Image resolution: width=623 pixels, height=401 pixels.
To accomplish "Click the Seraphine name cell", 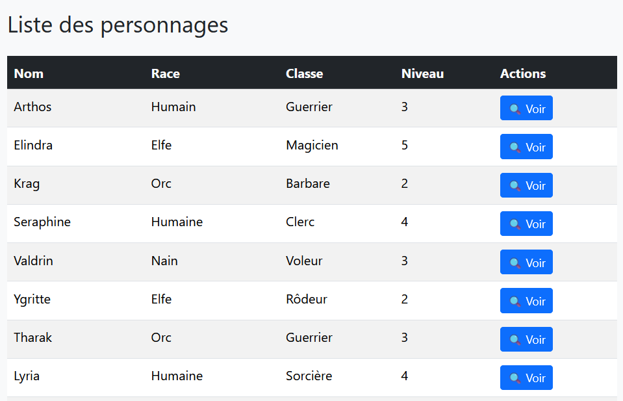I will 42,222.
